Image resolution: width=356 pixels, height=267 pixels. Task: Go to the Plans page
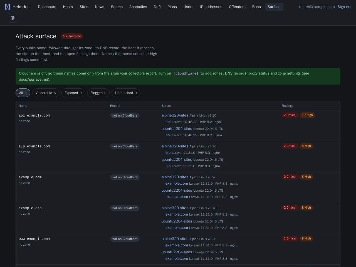click(172, 7)
